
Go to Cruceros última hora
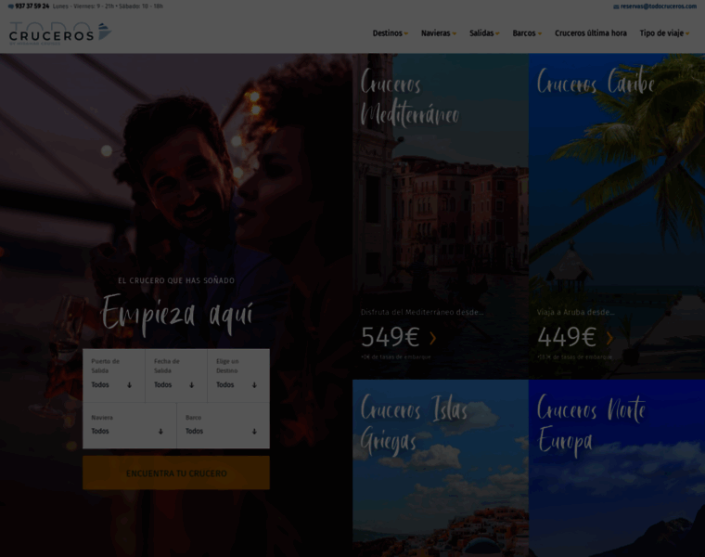click(590, 33)
